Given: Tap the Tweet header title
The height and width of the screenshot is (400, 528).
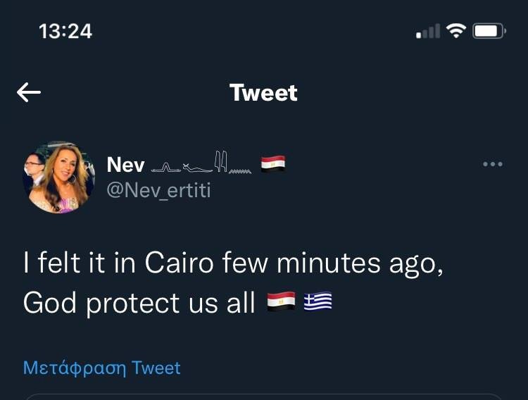Looking at the screenshot, I should point(263,93).
